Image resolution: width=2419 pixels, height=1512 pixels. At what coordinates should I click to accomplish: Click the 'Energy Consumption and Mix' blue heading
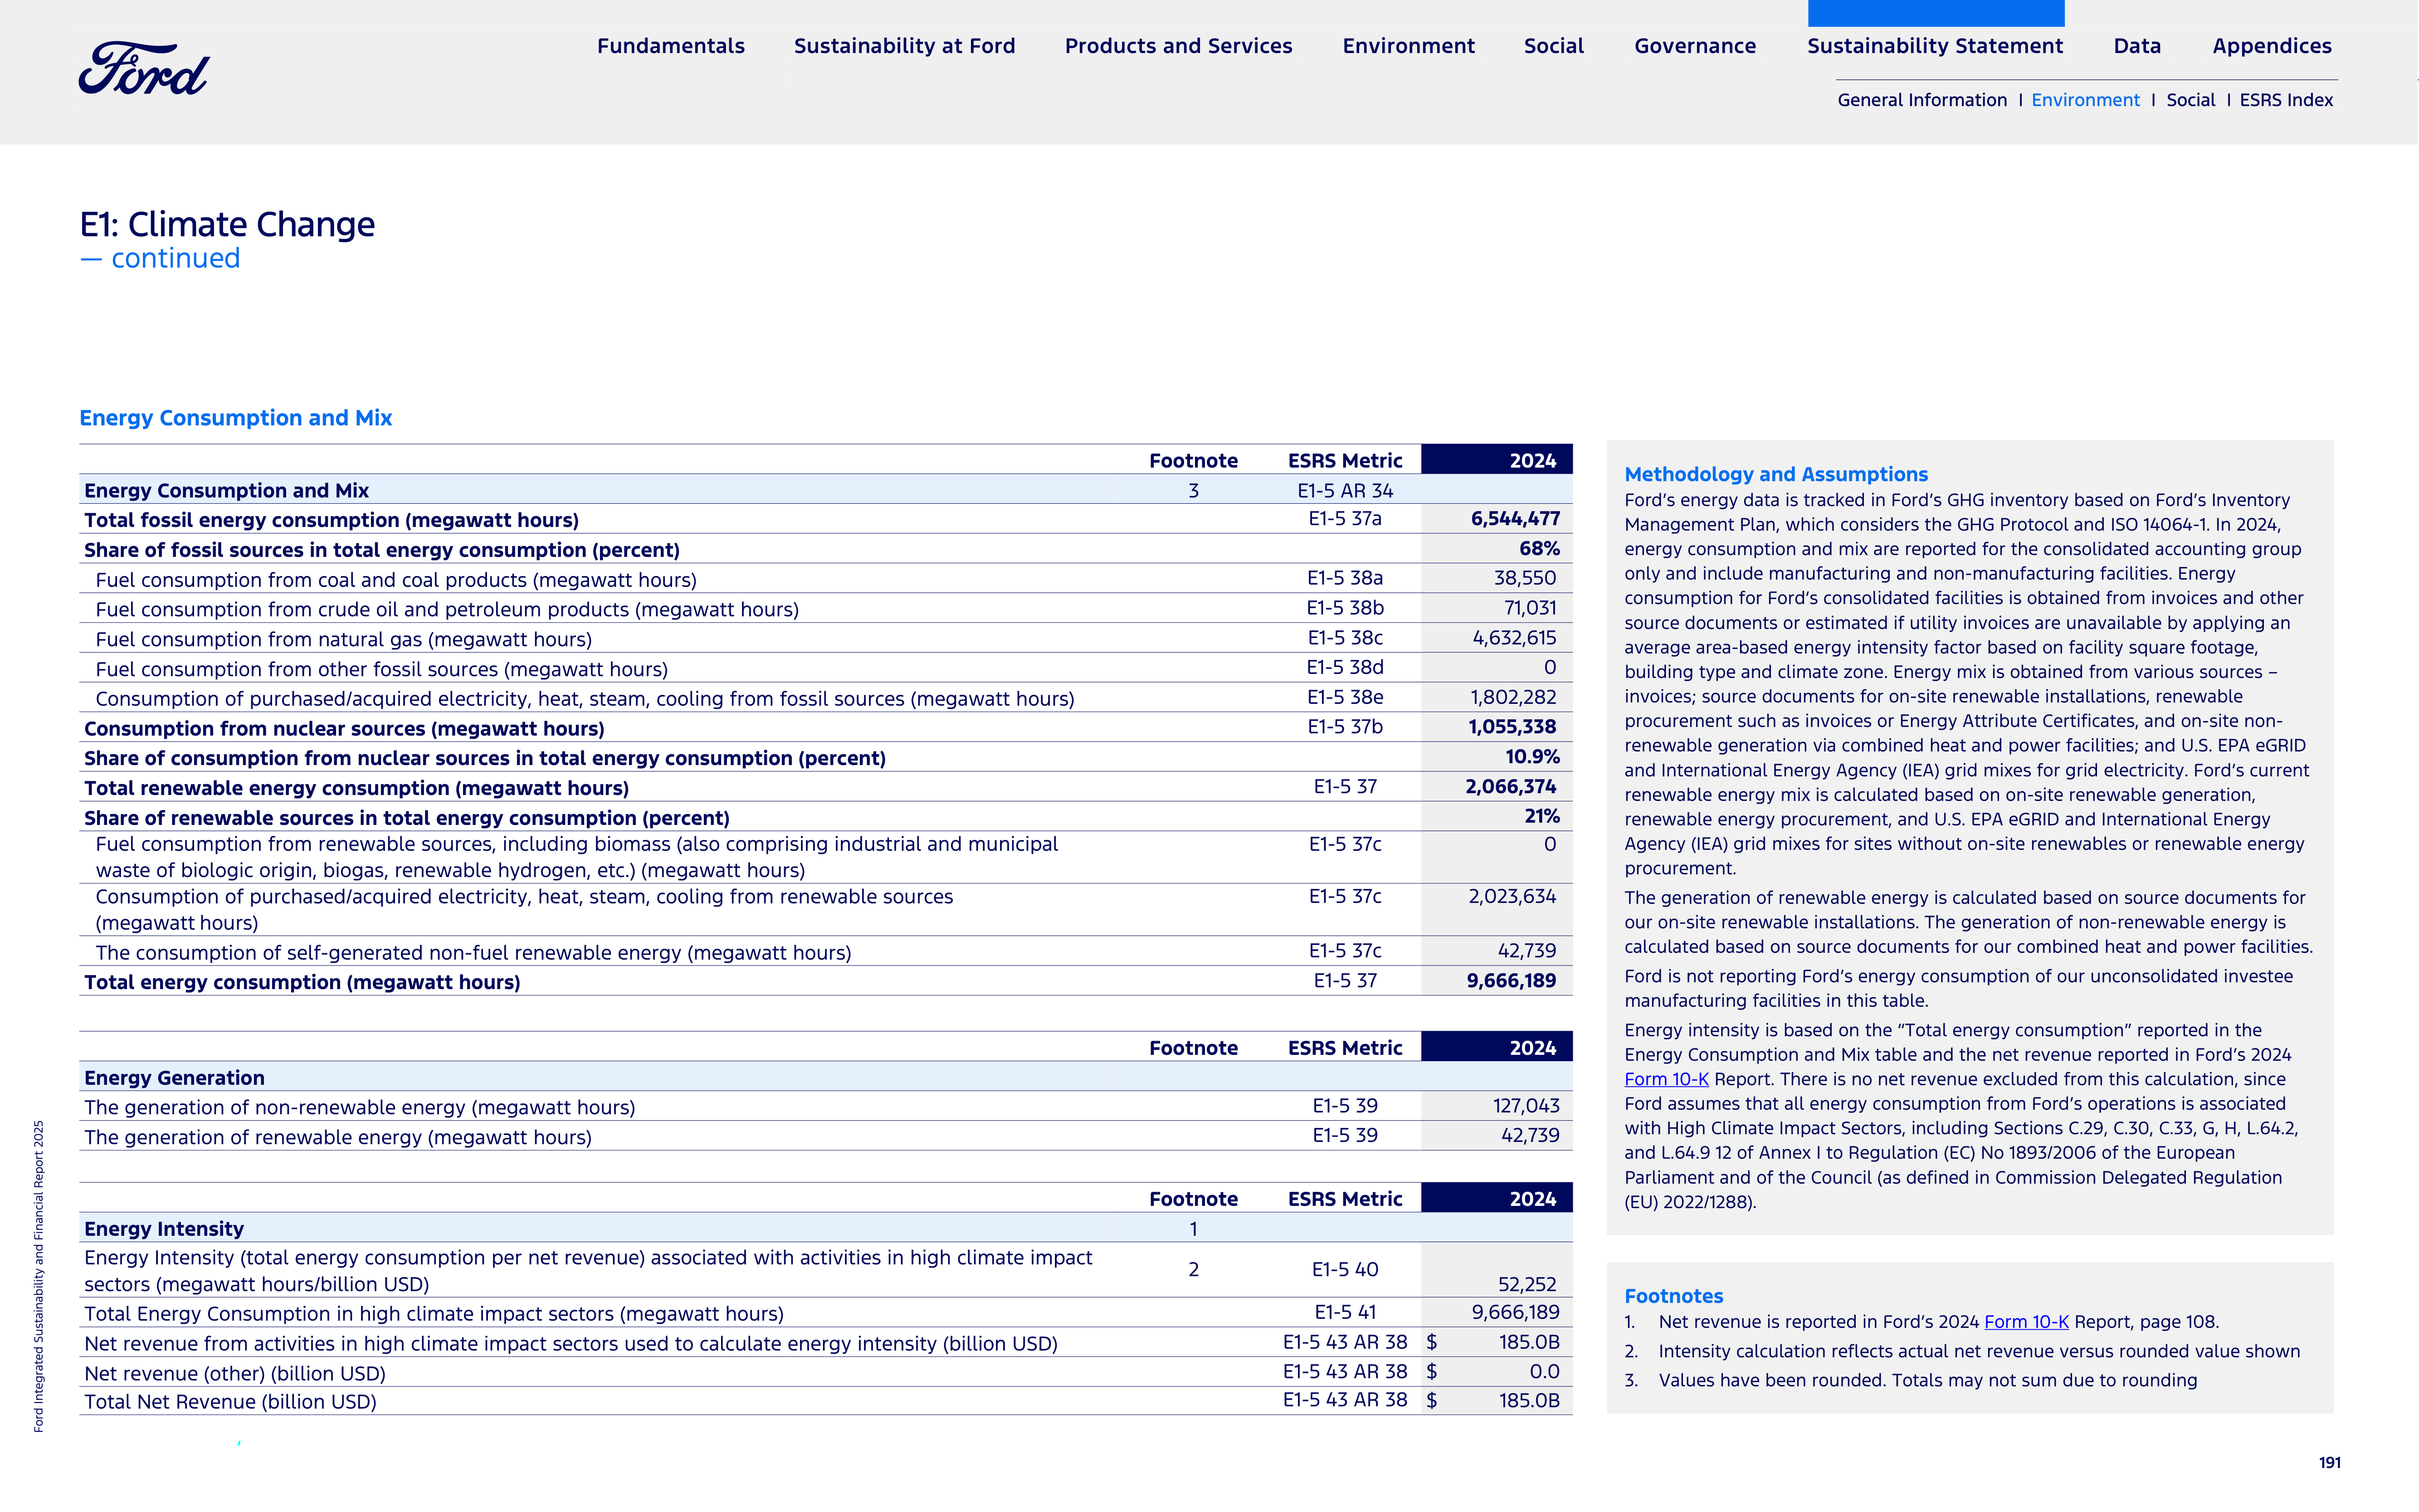coord(235,418)
